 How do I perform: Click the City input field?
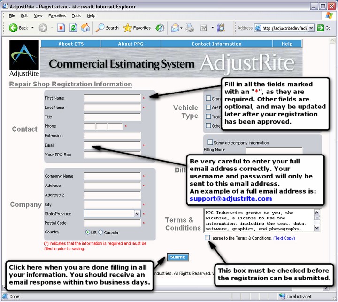[x=112, y=204]
